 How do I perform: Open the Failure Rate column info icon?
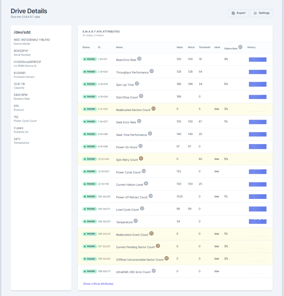240,47
